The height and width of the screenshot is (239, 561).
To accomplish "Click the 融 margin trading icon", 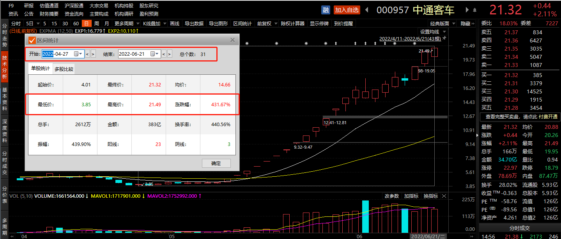I will point(326,10).
